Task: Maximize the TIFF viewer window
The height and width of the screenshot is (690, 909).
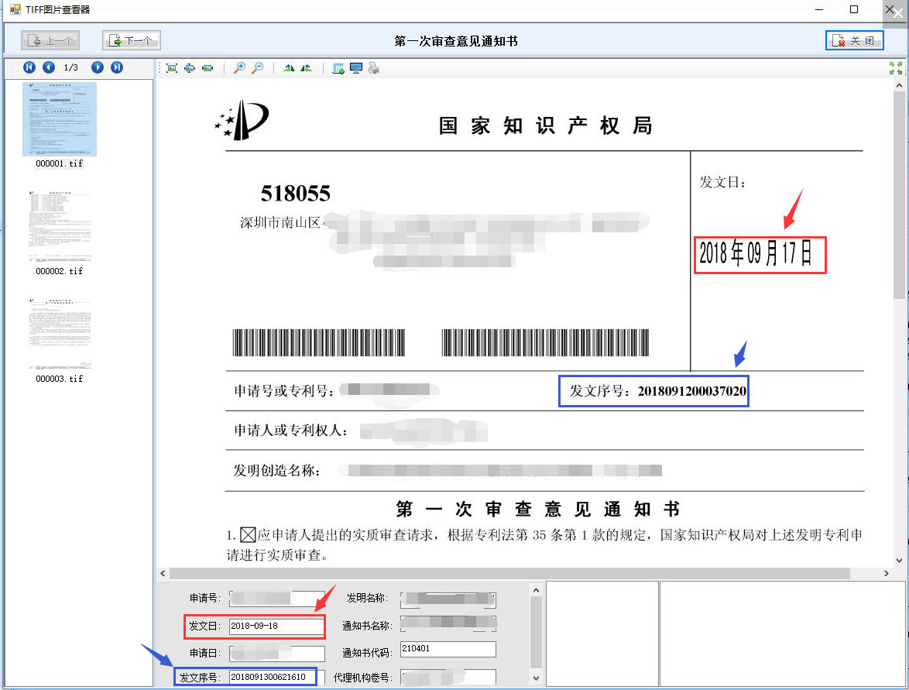Action: point(854,9)
